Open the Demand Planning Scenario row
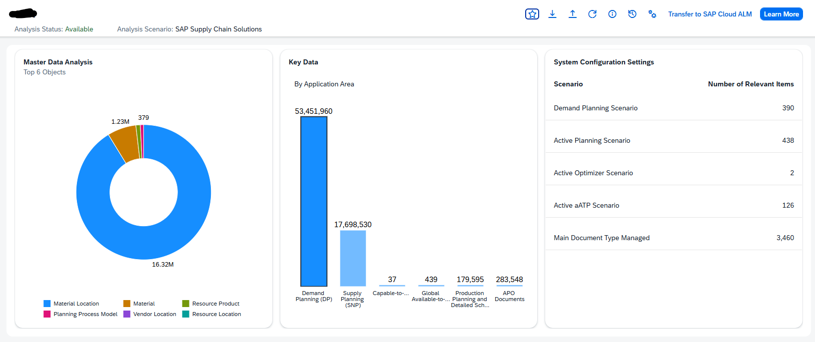The image size is (815, 342). click(673, 108)
